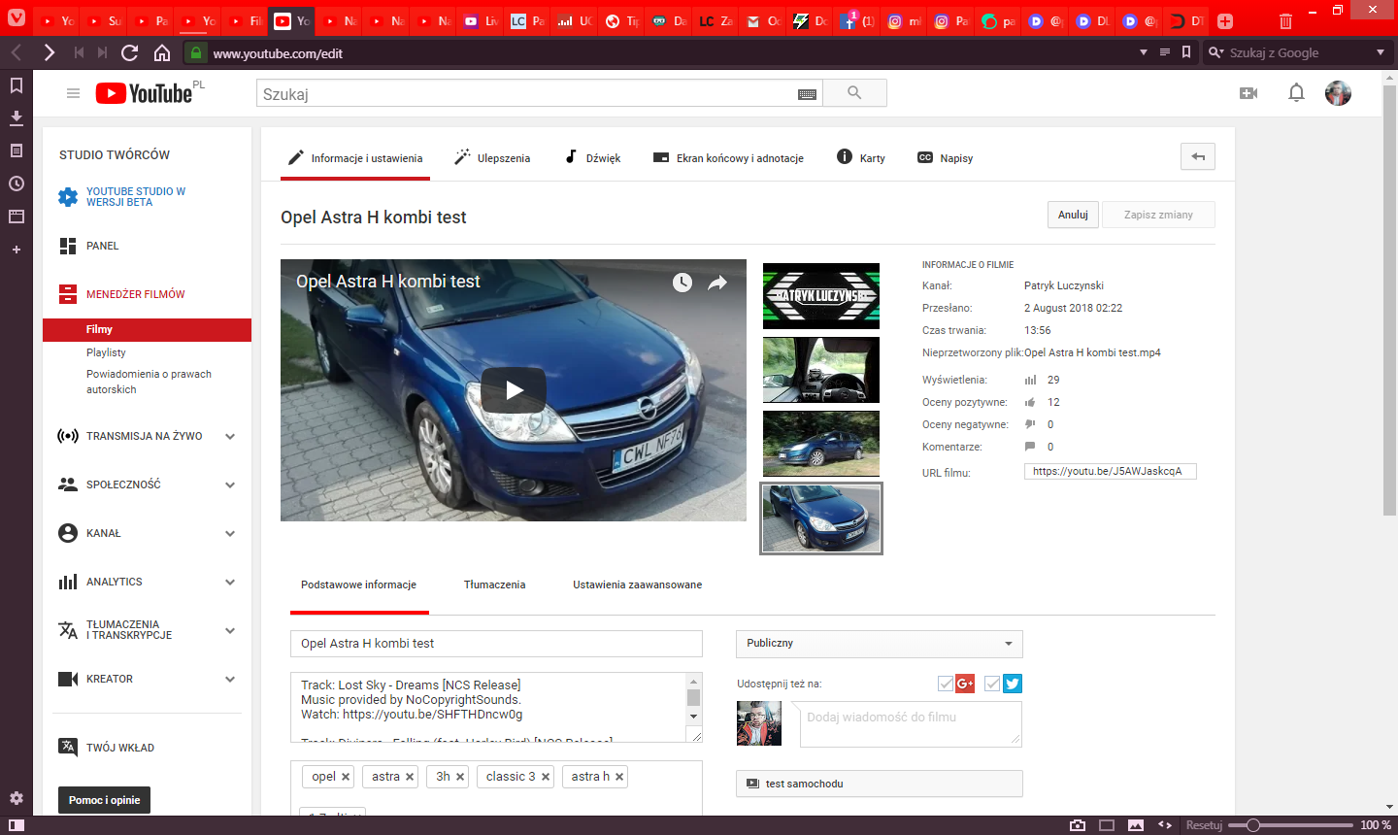
Task: Capture page with status bar camera icon
Action: pos(1078,825)
